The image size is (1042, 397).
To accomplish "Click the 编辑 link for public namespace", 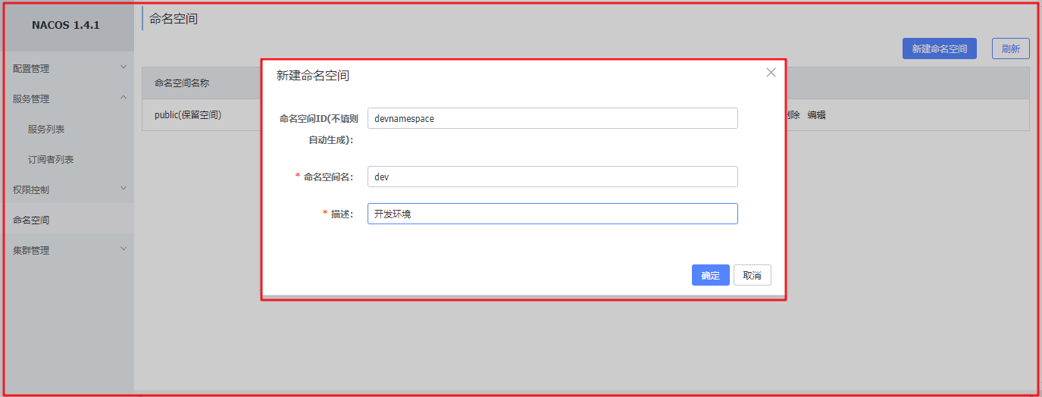I will tap(816, 115).
